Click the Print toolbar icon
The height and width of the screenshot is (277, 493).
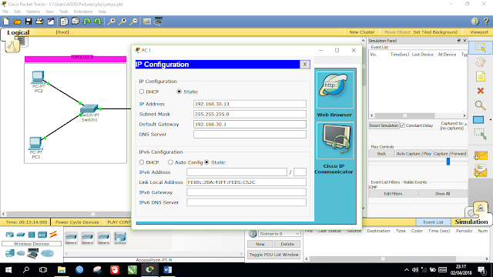pyautogui.click(x=39, y=22)
